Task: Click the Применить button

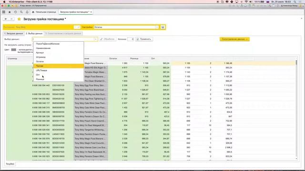Action: click(x=144, y=39)
